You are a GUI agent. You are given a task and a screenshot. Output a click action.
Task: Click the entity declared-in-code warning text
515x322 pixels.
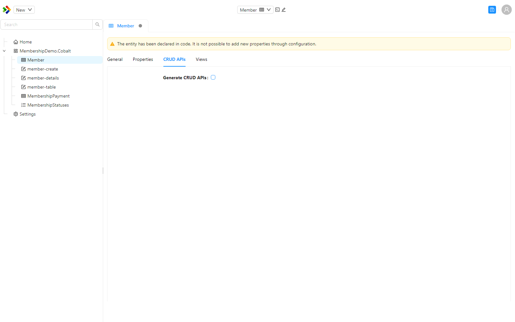[x=217, y=44]
